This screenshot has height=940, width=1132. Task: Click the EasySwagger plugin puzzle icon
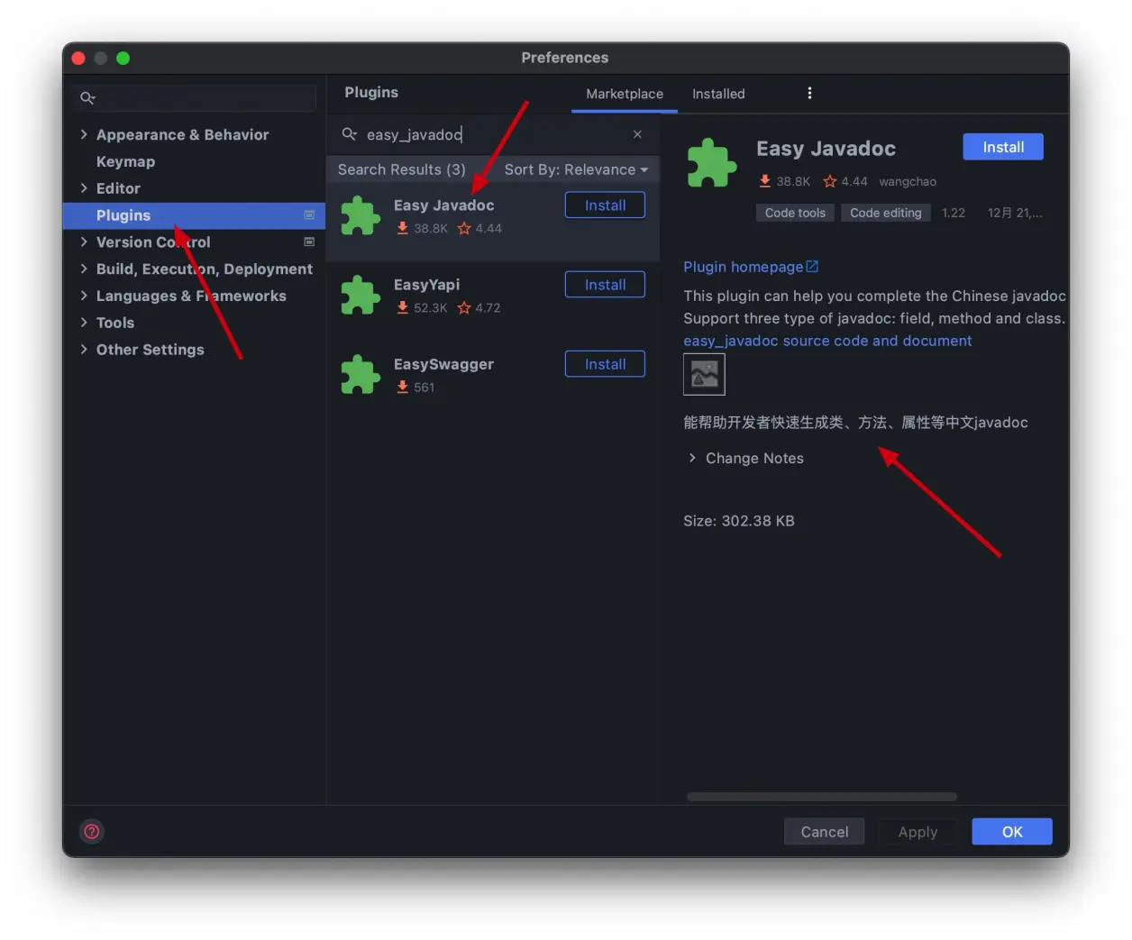tap(361, 375)
